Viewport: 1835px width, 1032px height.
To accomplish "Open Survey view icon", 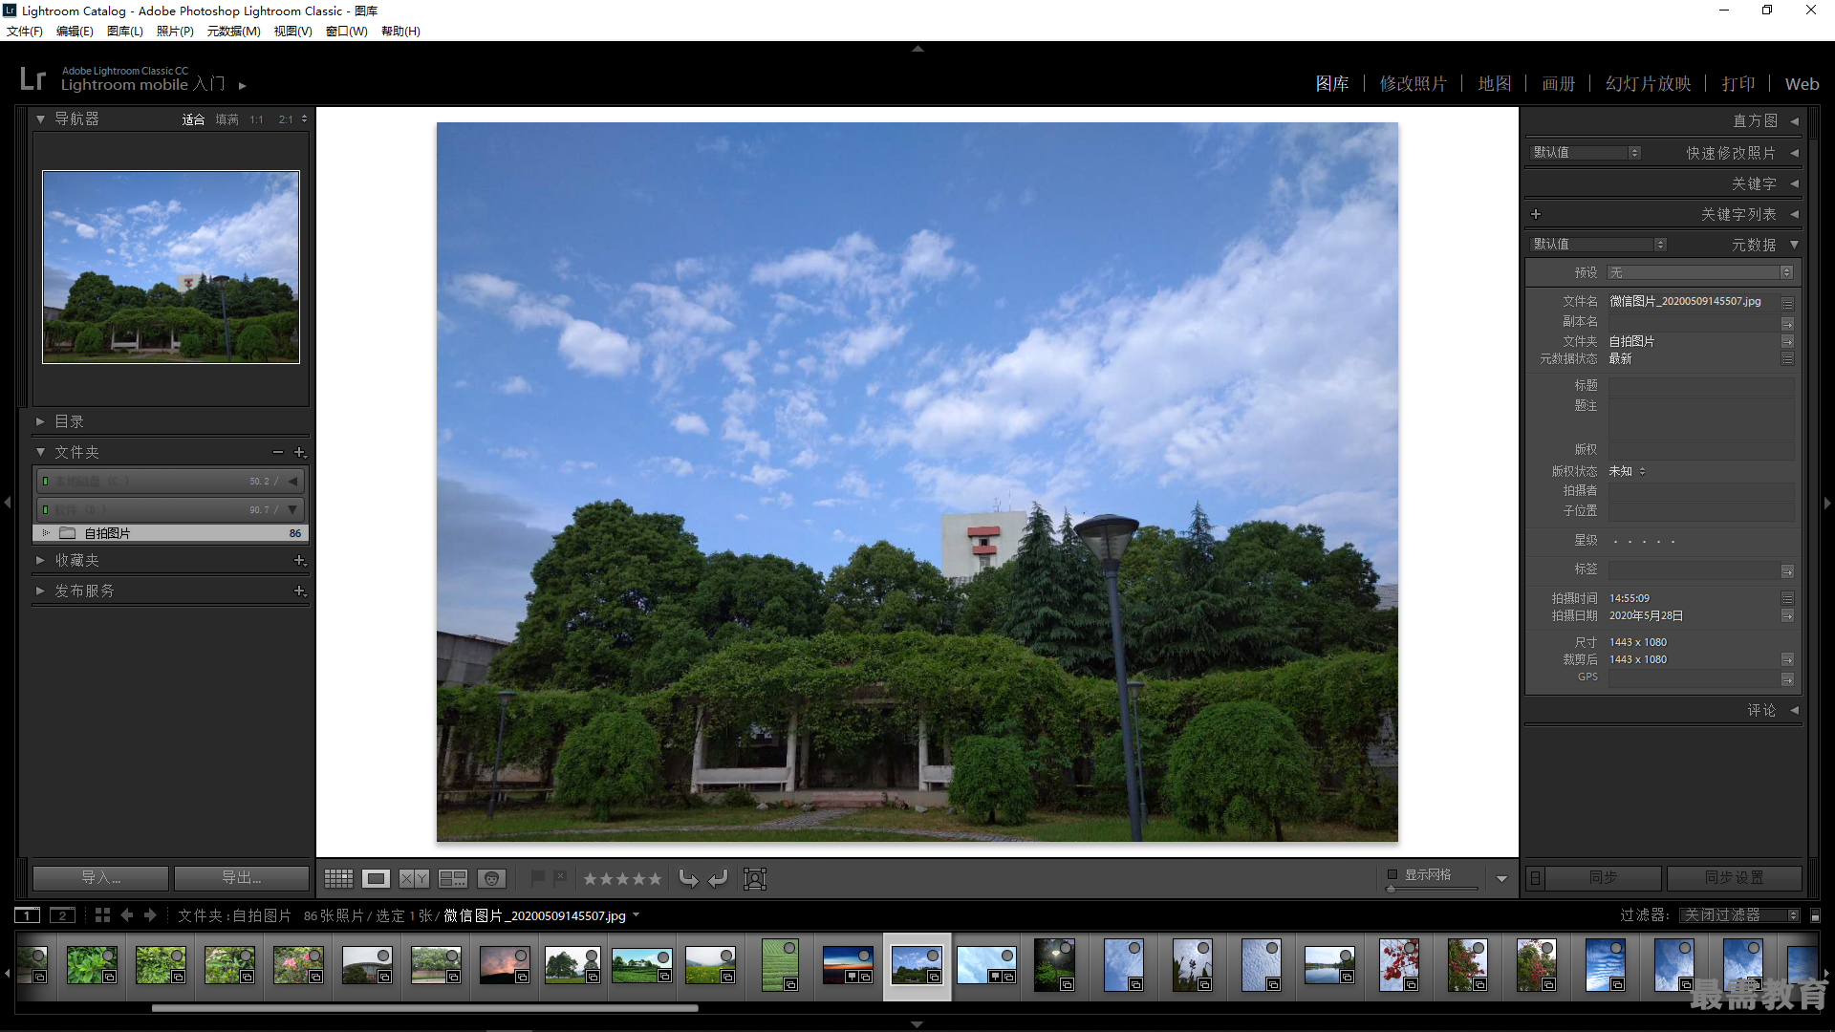I will pyautogui.click(x=453, y=878).
